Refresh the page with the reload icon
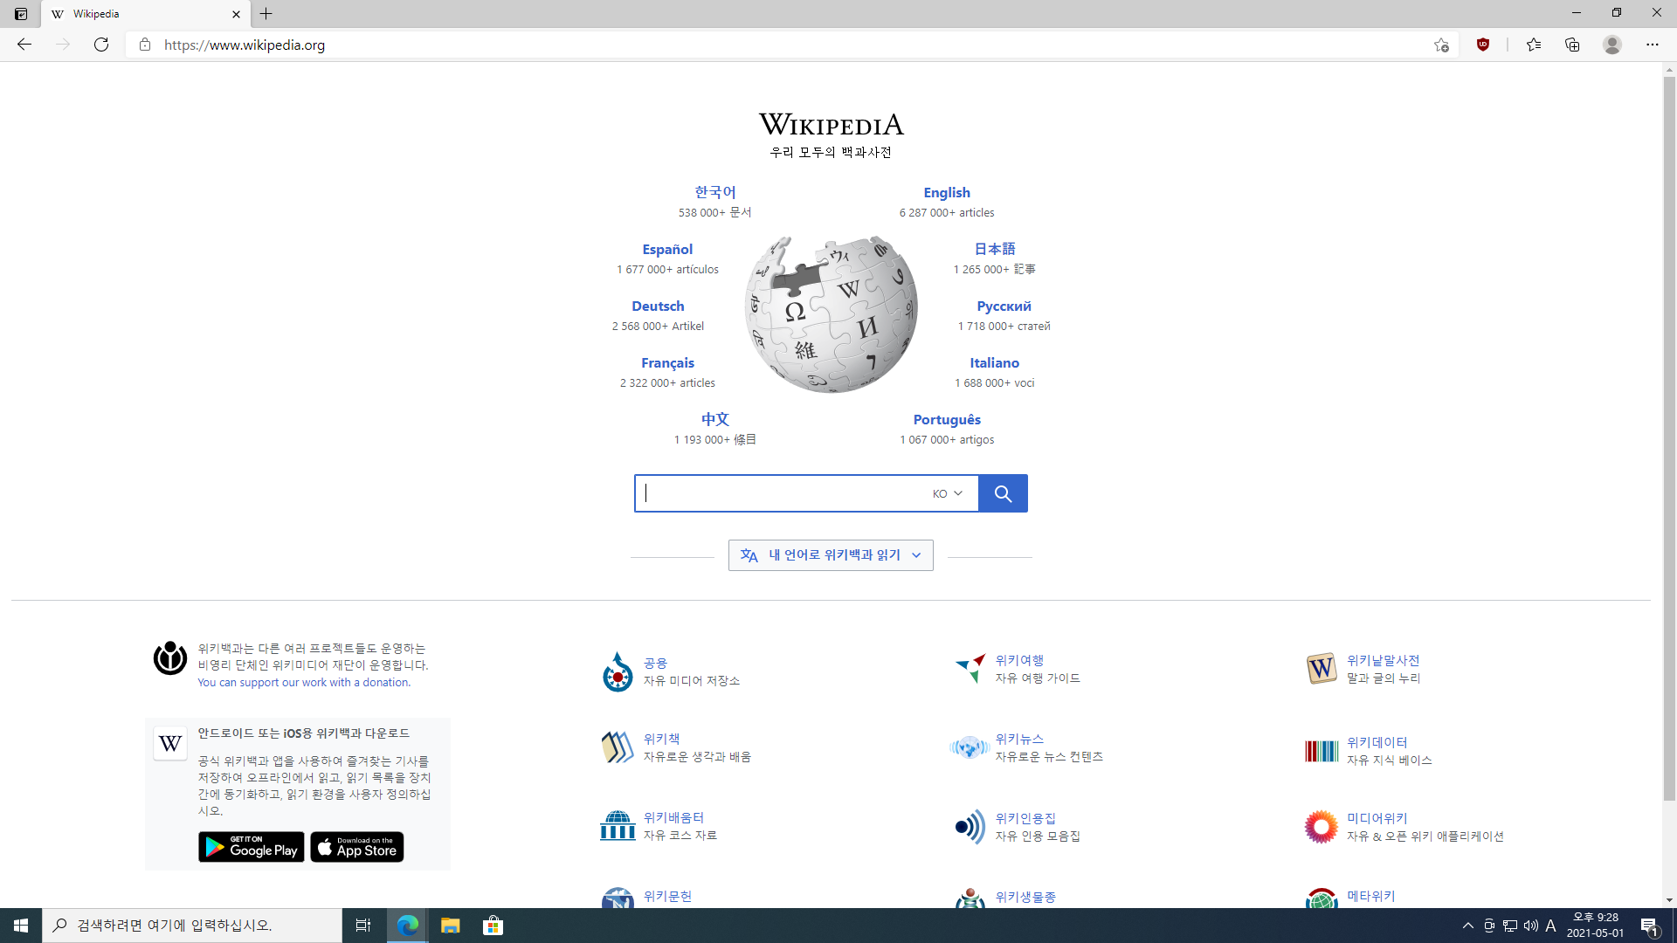This screenshot has height=943, width=1677. click(x=101, y=45)
